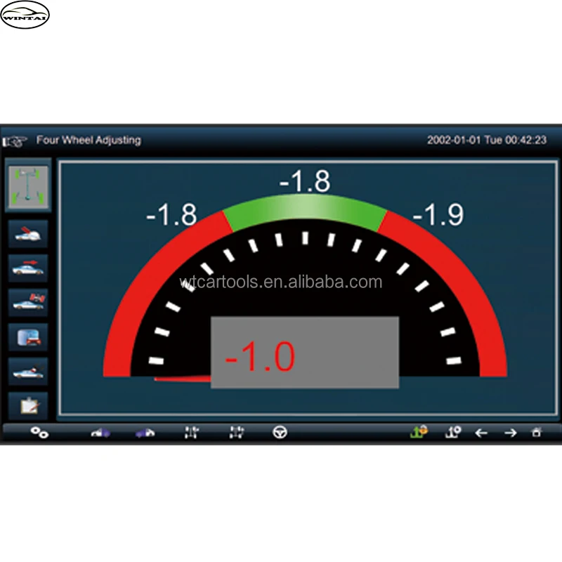Click the measuring lift toolbar icon
The width and height of the screenshot is (562, 562).
click(x=452, y=433)
